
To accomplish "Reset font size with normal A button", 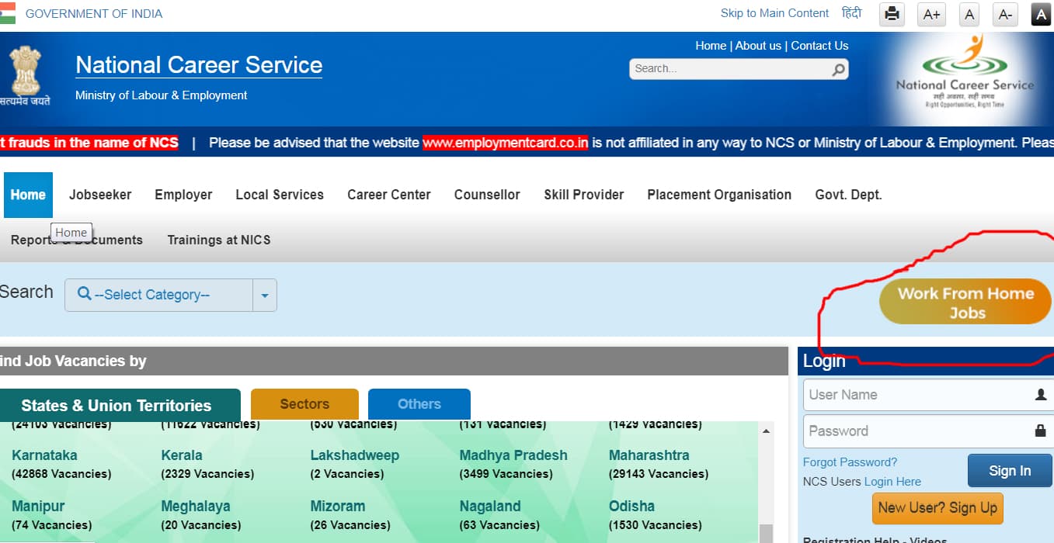I will click(x=969, y=14).
